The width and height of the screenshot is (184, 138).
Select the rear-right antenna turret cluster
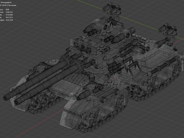(168, 31)
